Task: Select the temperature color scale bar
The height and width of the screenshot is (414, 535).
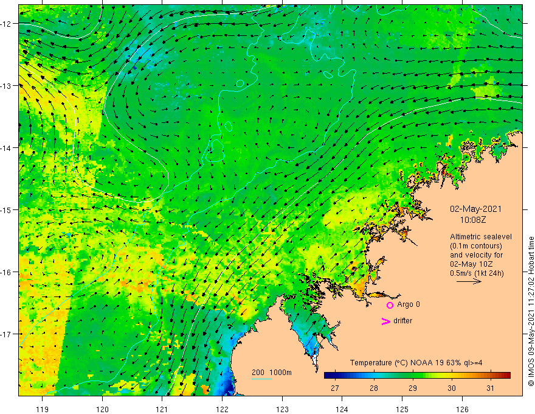Action: (417, 376)
